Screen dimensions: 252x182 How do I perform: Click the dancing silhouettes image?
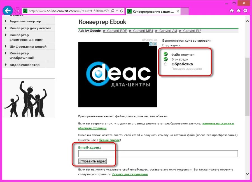click(29, 98)
